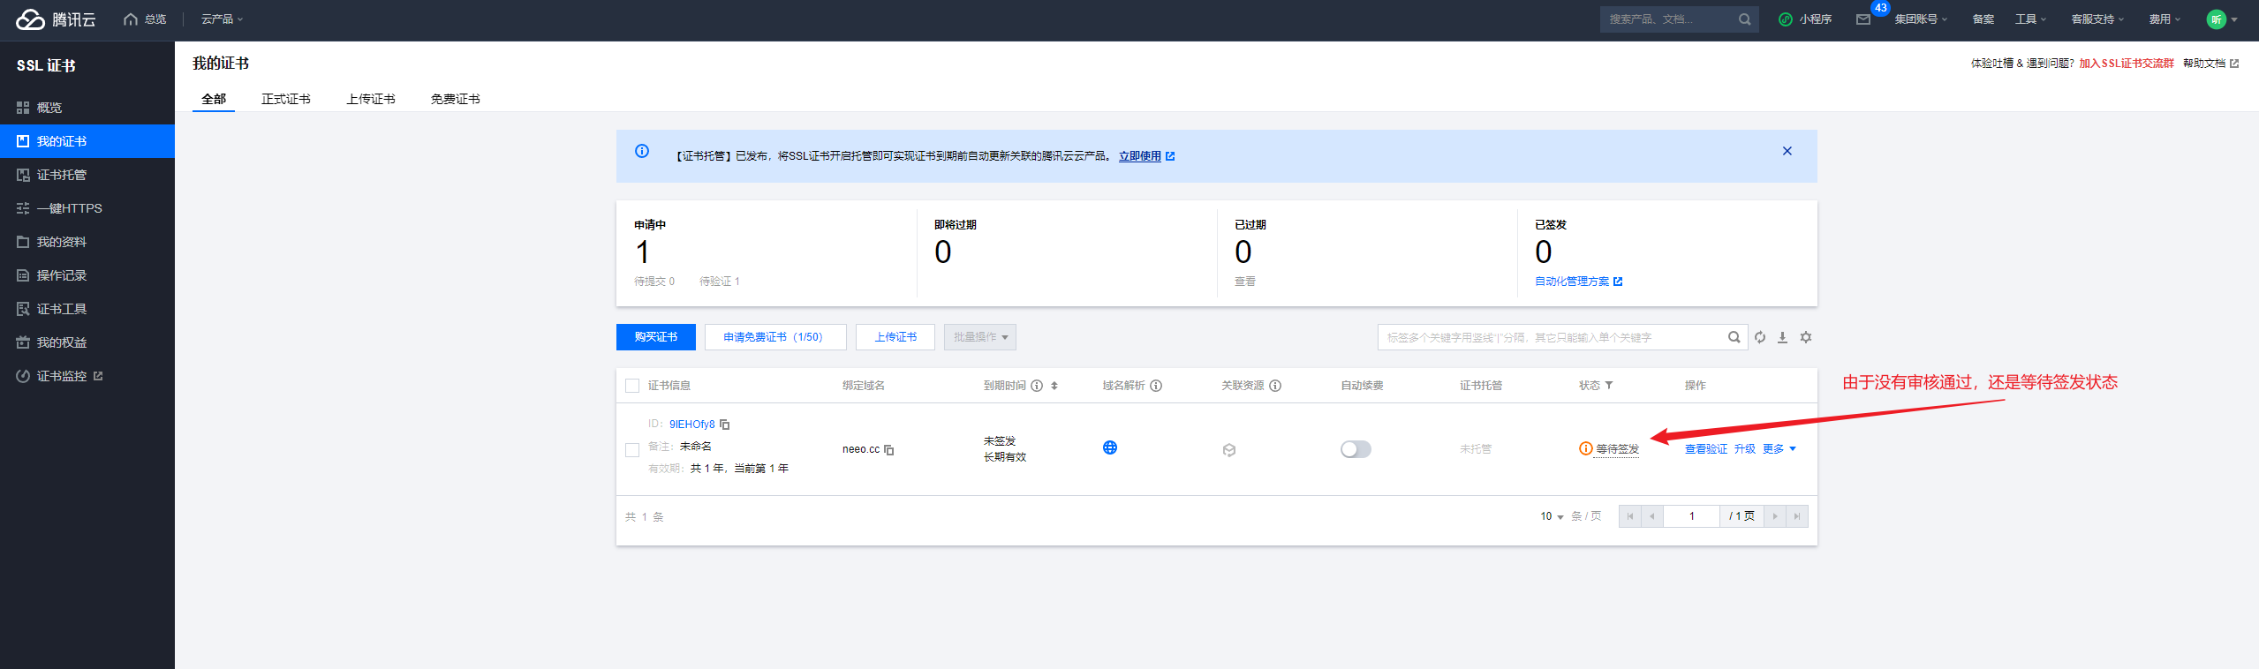
Task: Click the 查看验证 link
Action: pos(1705,449)
